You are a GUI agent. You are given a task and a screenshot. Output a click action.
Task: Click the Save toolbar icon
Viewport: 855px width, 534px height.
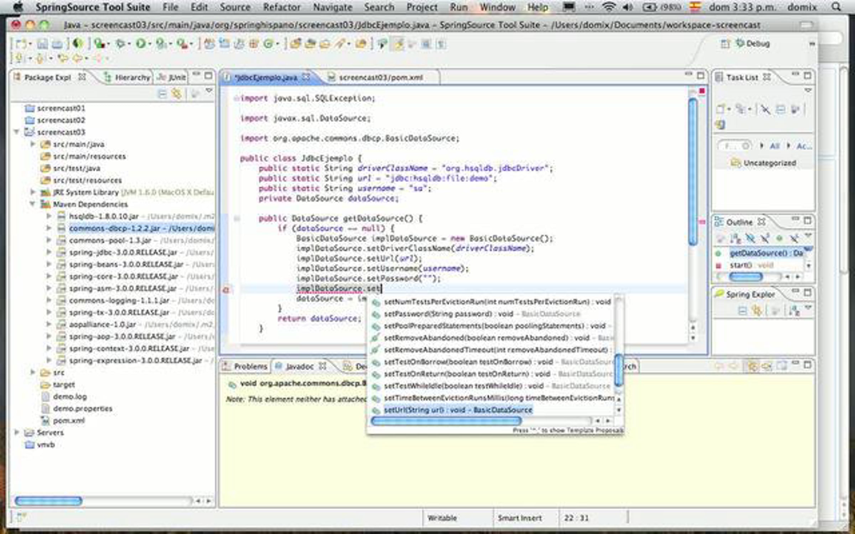click(x=42, y=44)
